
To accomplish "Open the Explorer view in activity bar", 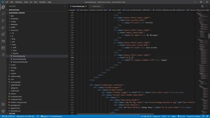I will (3, 7).
